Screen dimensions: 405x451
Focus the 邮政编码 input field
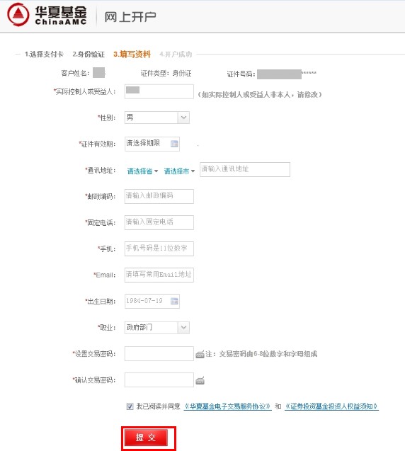point(159,196)
